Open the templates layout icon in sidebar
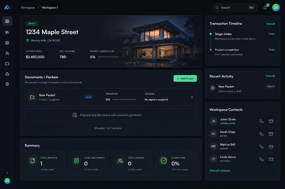This screenshot has width=285, height=189. tap(7, 43)
